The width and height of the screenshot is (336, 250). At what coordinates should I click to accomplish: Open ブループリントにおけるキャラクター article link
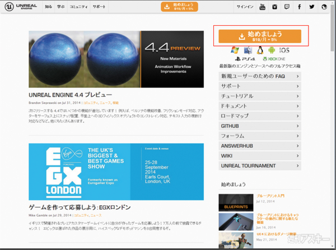click(x=278, y=219)
